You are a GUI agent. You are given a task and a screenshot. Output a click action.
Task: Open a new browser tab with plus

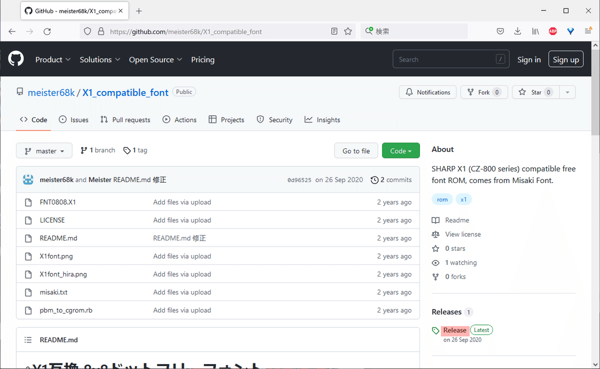139,10
